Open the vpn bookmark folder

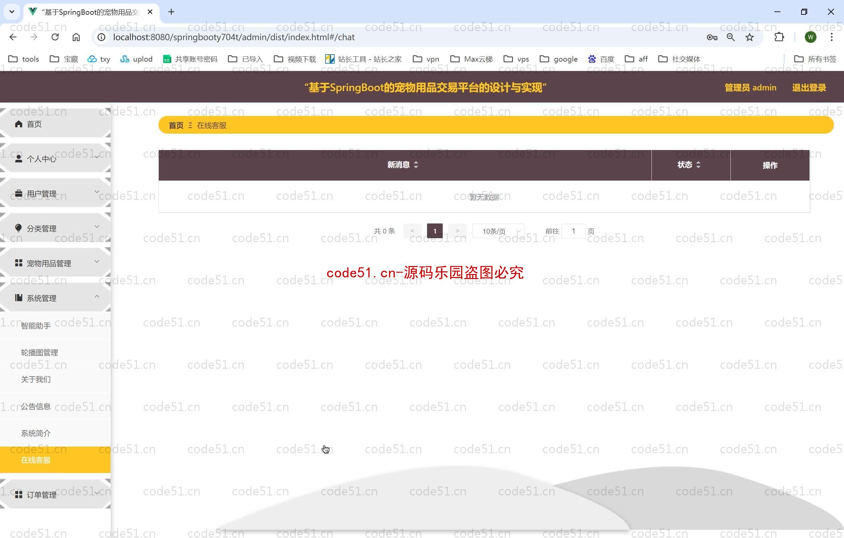425,59
